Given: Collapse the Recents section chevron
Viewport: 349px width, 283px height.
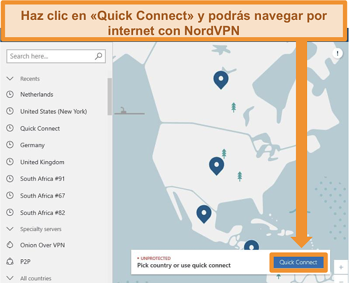Looking at the screenshot, I should tap(10, 78).
